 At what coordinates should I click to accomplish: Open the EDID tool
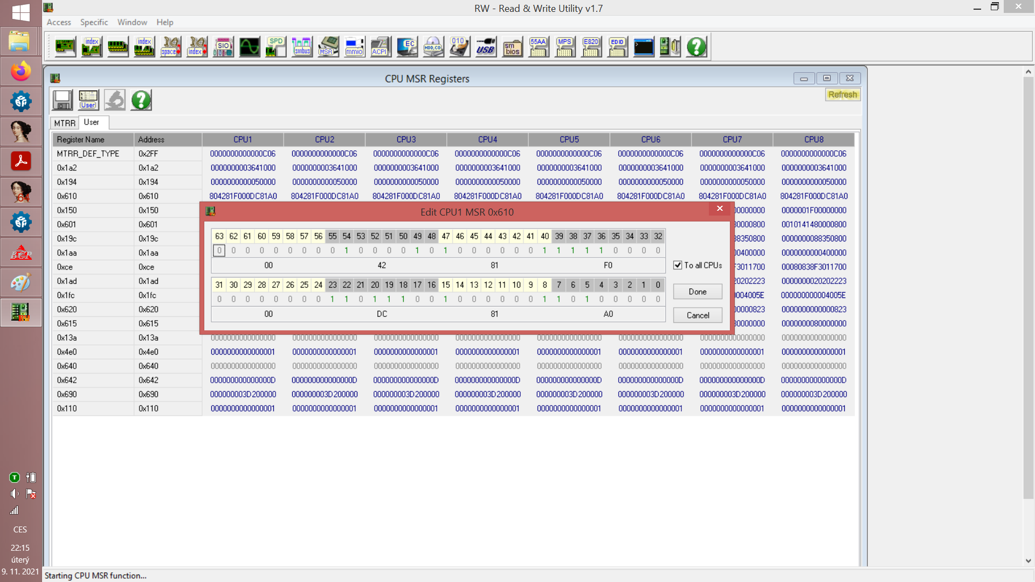(617, 47)
